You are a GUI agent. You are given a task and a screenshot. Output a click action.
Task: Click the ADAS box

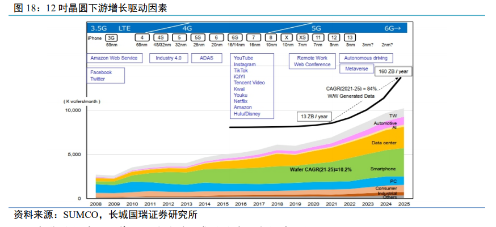point(207,58)
